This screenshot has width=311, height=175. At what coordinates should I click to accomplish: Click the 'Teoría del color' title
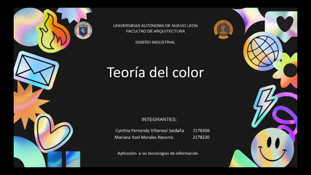(155, 72)
